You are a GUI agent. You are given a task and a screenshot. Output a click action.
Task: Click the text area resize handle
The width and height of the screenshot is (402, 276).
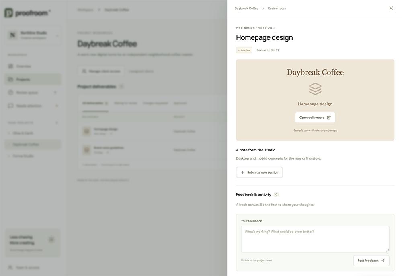click(x=388, y=250)
